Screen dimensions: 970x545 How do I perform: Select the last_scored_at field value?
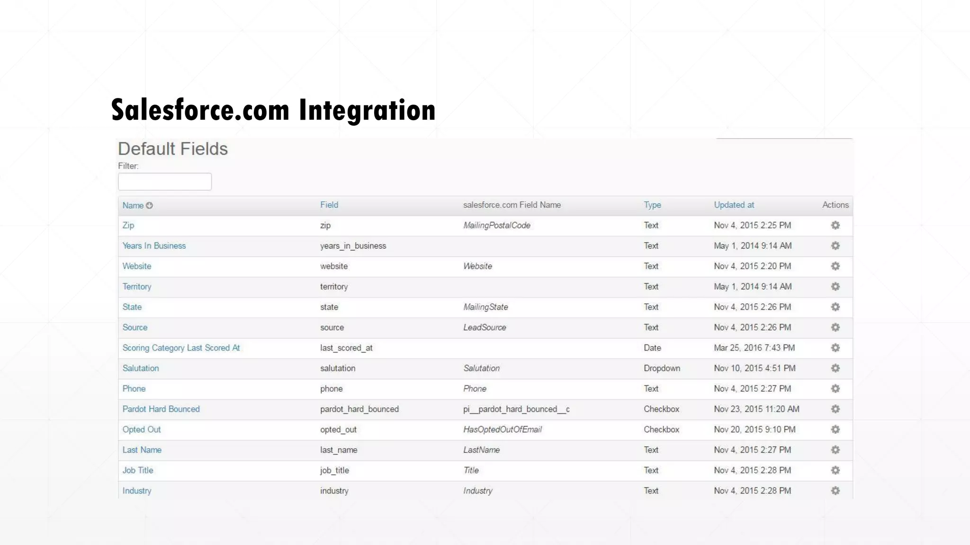coord(346,348)
